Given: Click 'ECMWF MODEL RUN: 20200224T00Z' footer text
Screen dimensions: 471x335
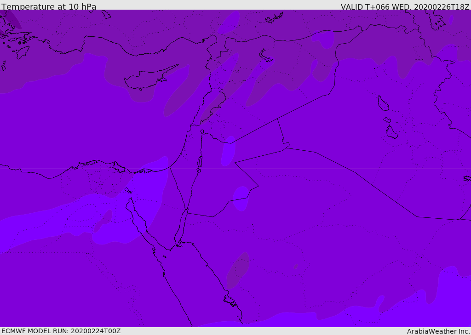Looking at the screenshot, I should click(61, 331).
